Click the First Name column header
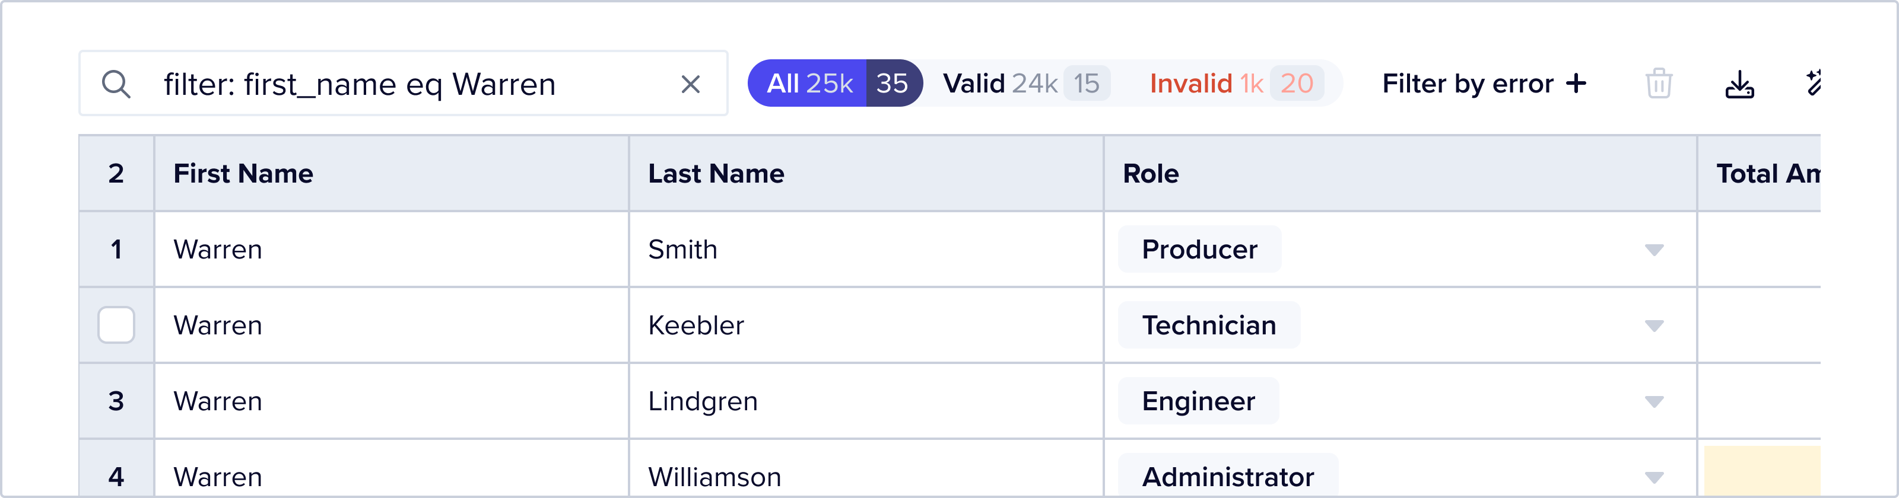Viewport: 1899px width, 498px height. point(243,174)
